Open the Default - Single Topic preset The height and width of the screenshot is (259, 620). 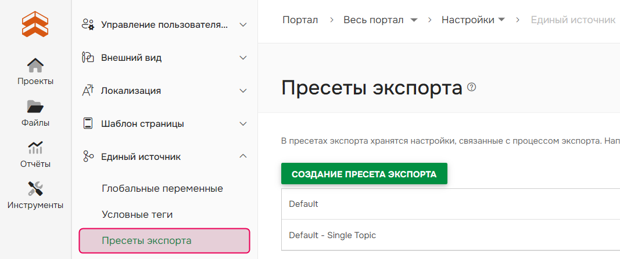450,235
